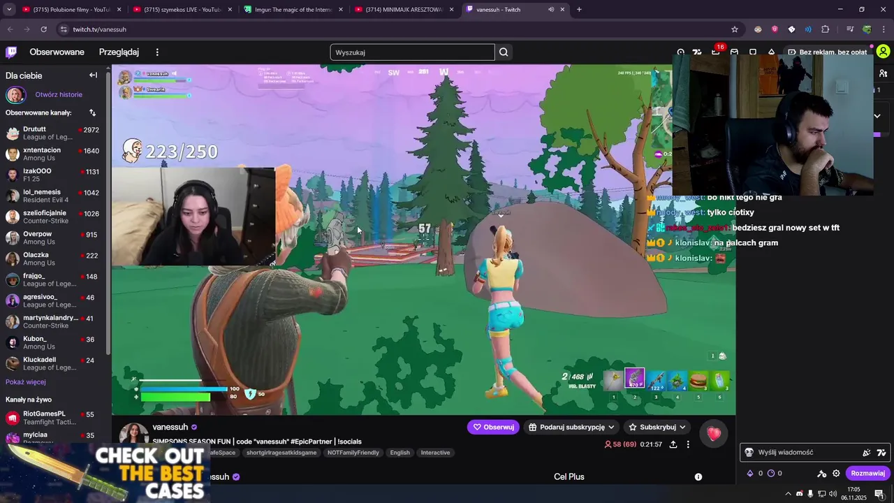Open stream options three-dot menu

point(688,444)
